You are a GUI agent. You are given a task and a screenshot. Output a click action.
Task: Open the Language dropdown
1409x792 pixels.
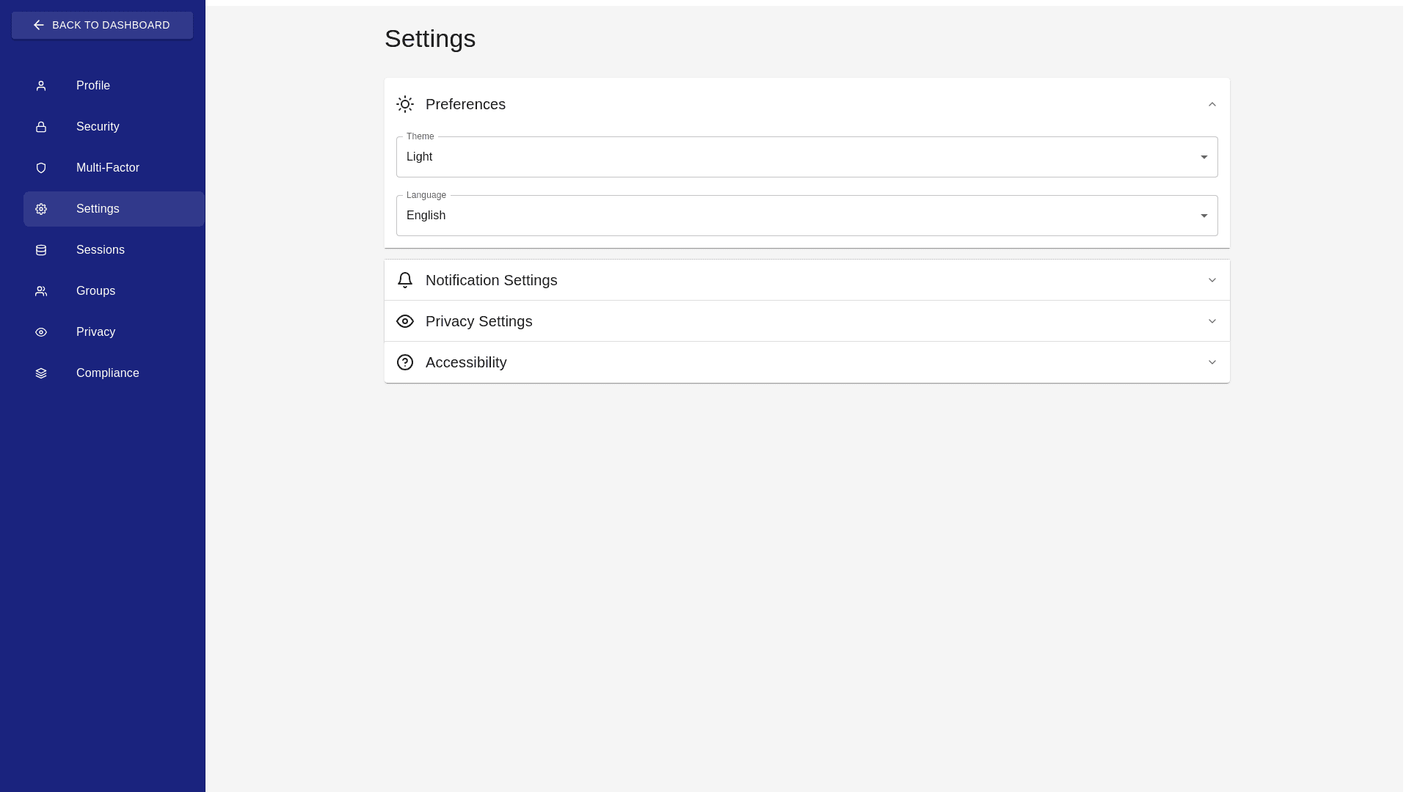[x=807, y=216]
